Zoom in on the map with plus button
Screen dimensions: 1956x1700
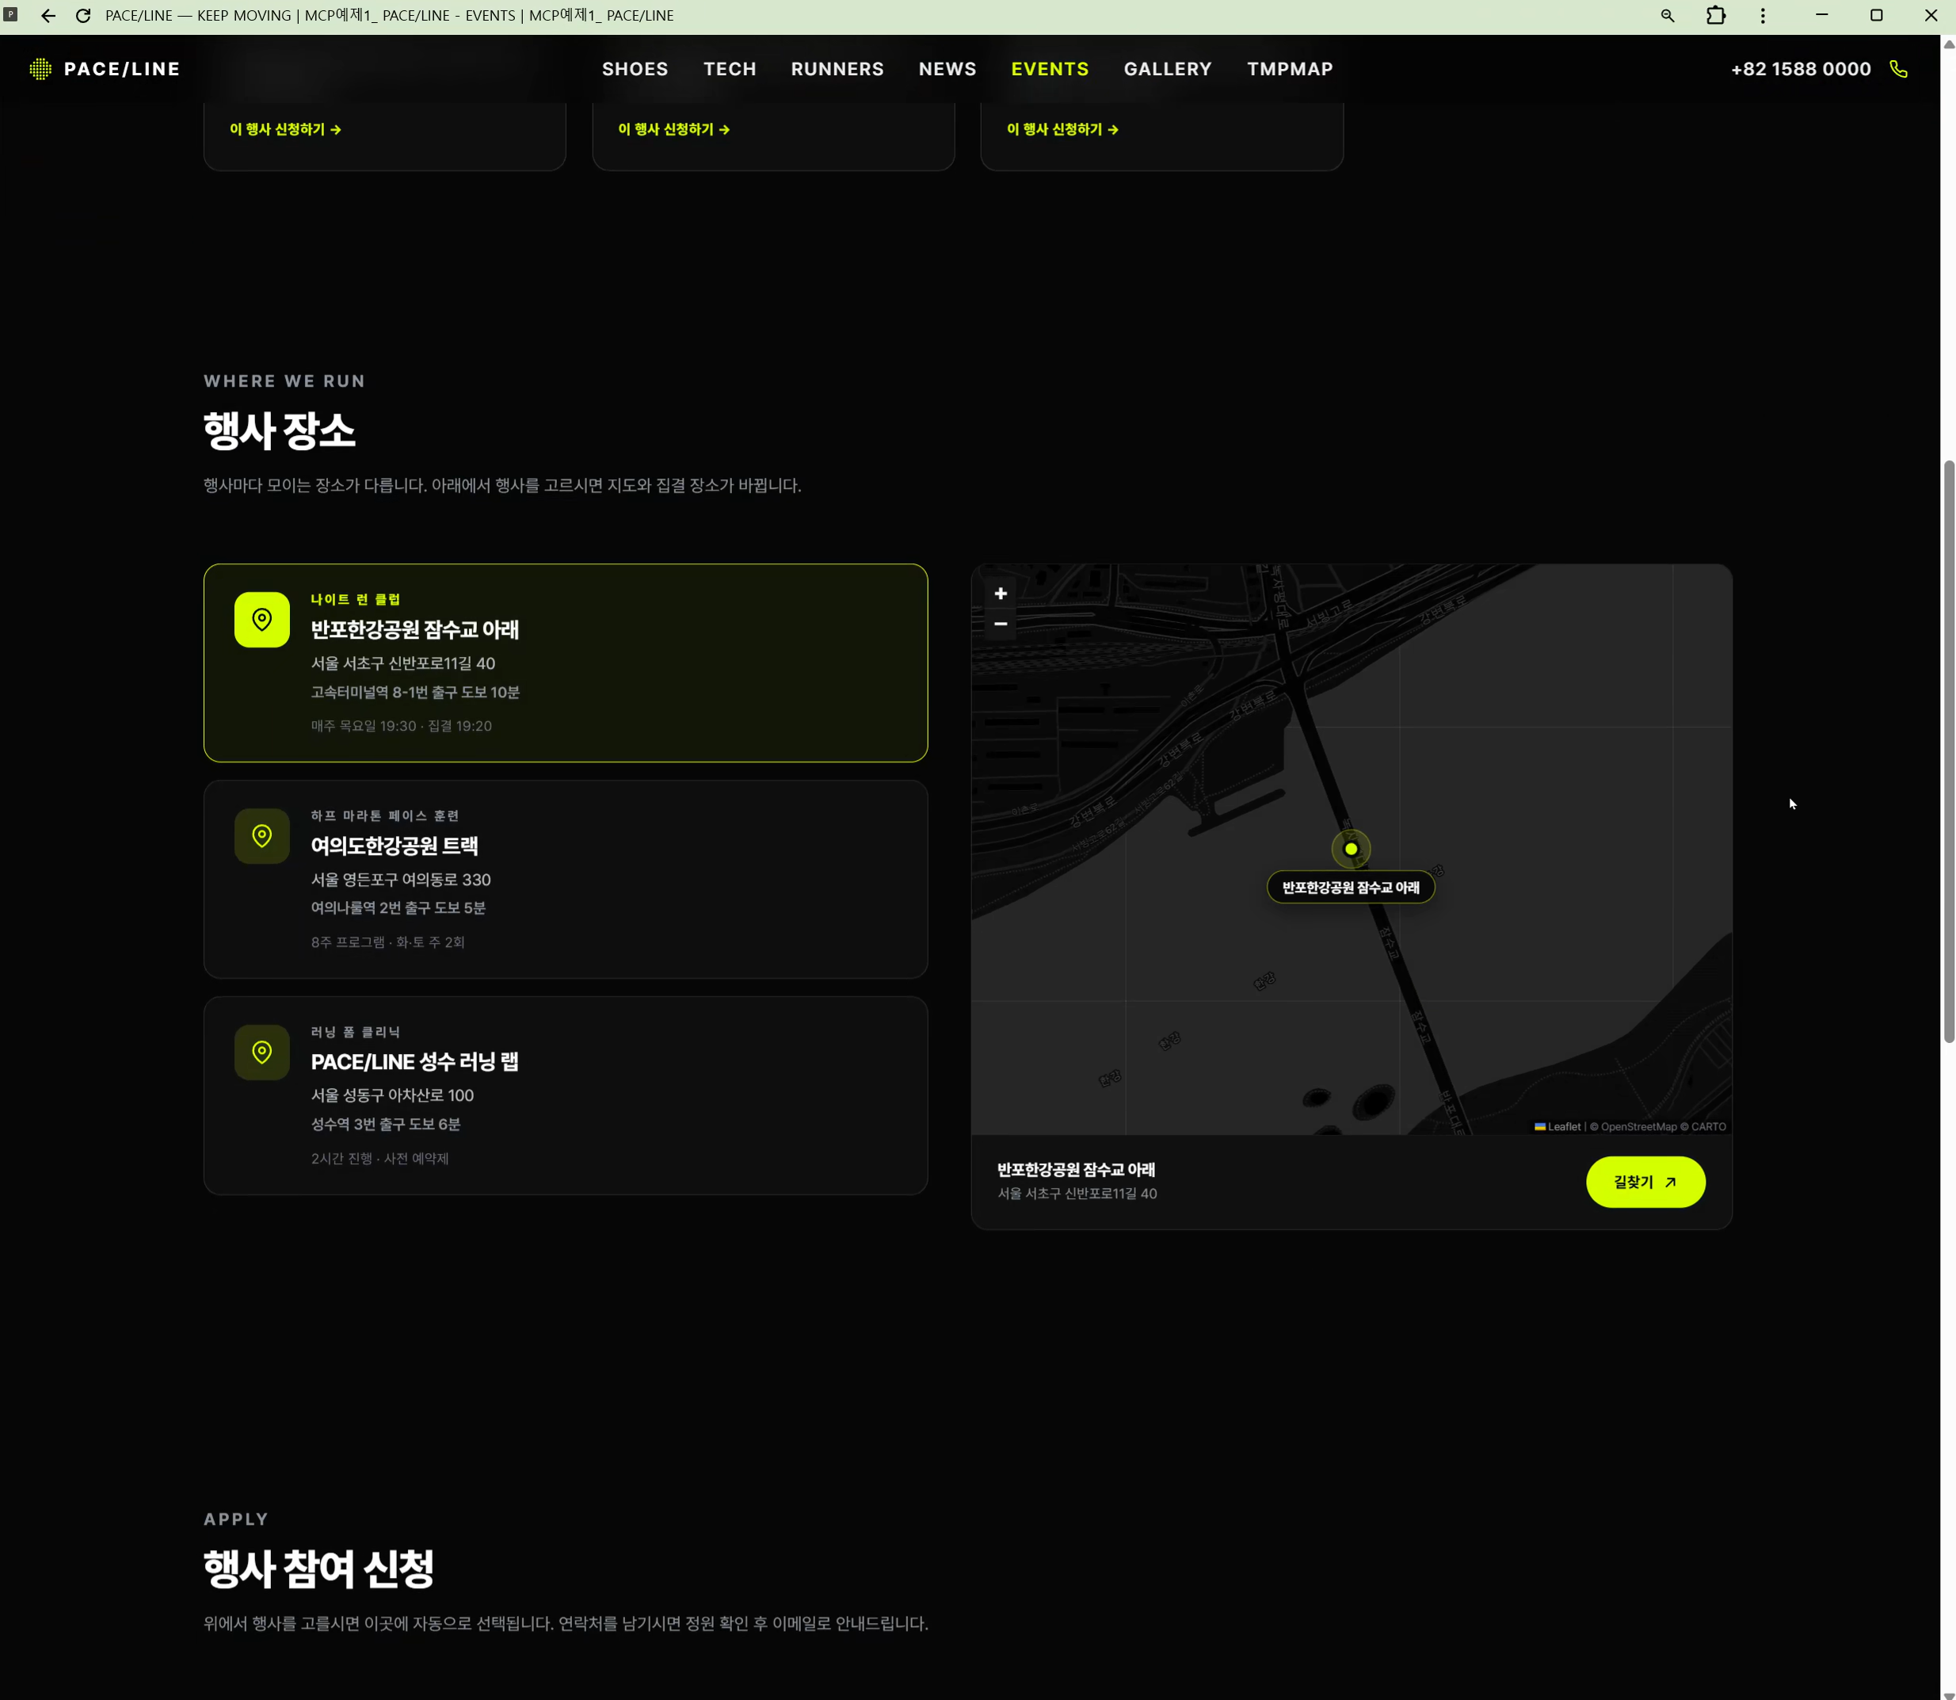tap(1001, 594)
